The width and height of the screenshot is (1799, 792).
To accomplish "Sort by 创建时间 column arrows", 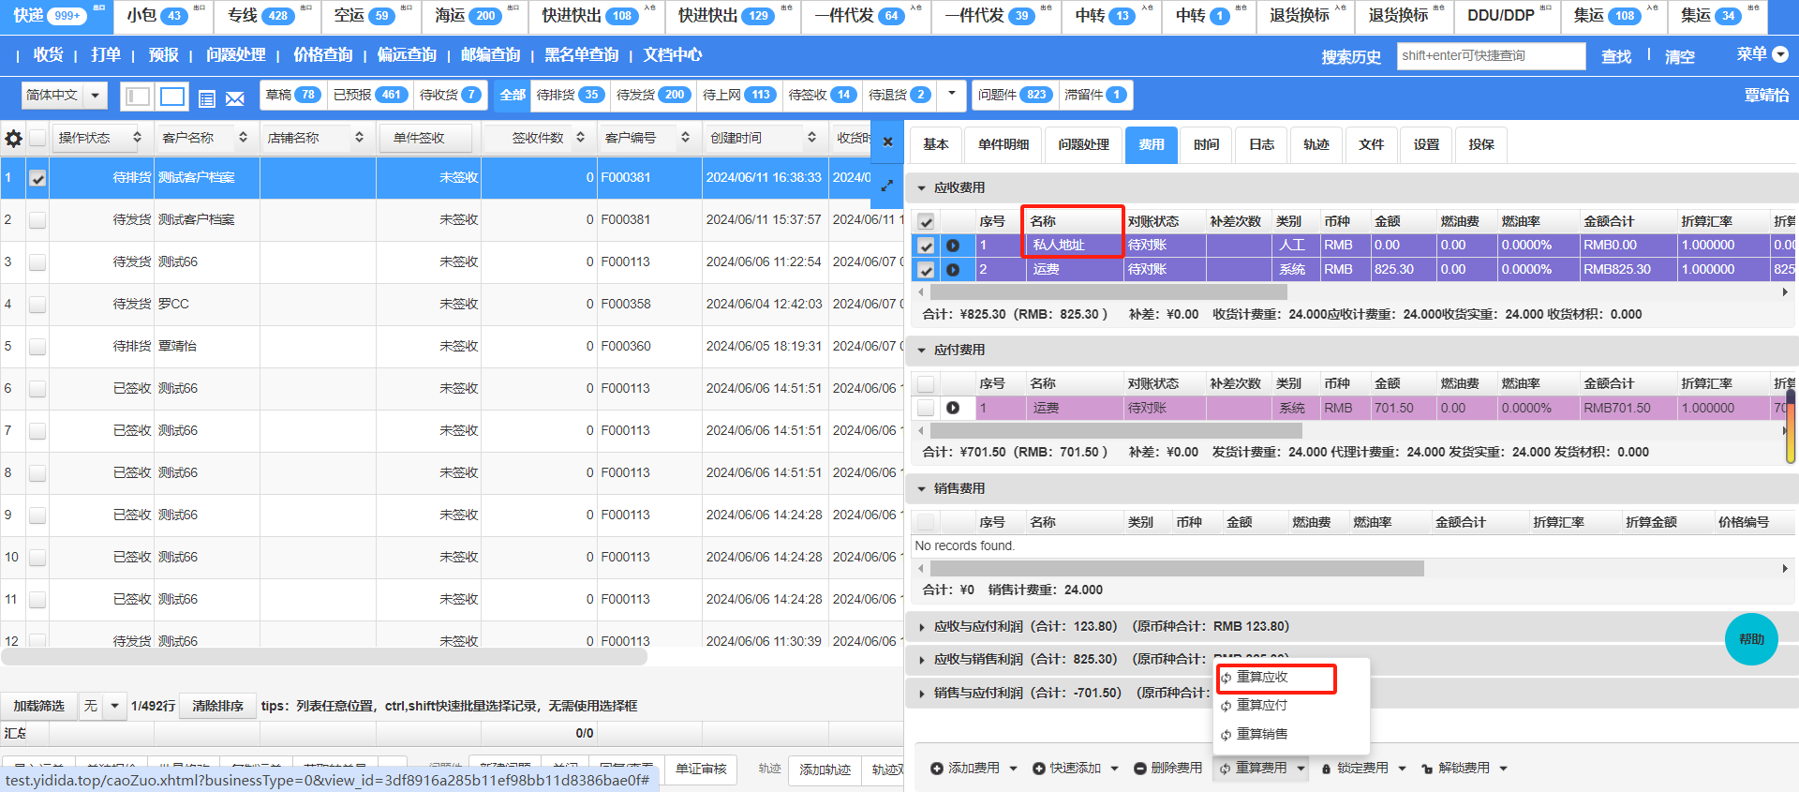I will click(x=811, y=138).
